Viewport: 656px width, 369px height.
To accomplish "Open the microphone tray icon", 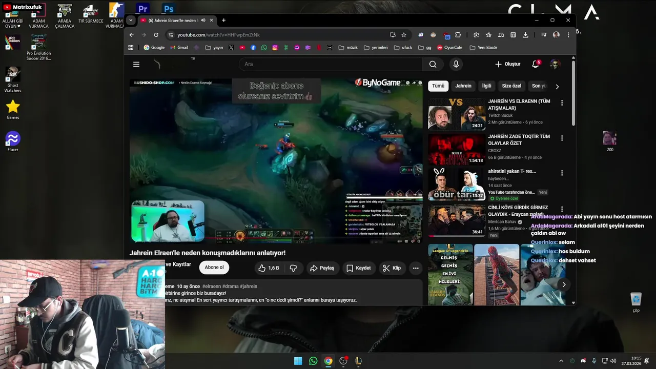I will click(x=594, y=361).
